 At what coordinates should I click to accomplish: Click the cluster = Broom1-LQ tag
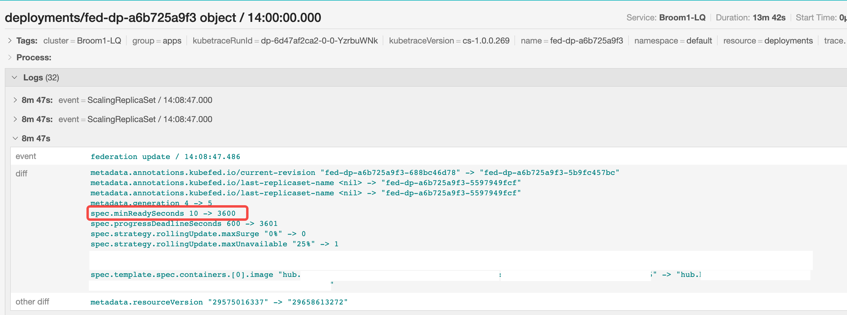82,41
